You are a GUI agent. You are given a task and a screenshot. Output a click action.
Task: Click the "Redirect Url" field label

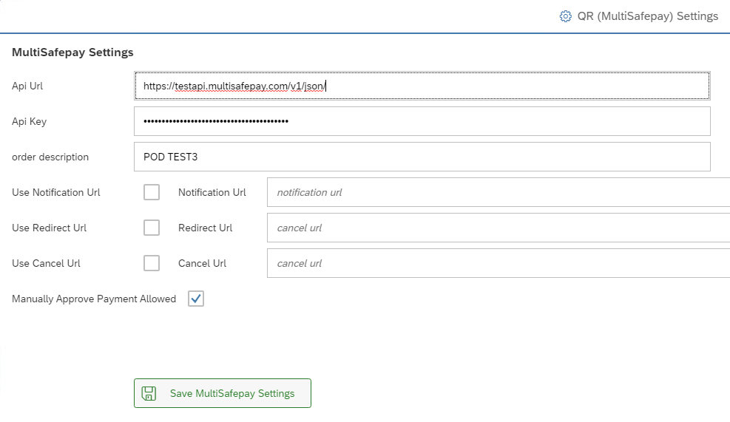206,228
